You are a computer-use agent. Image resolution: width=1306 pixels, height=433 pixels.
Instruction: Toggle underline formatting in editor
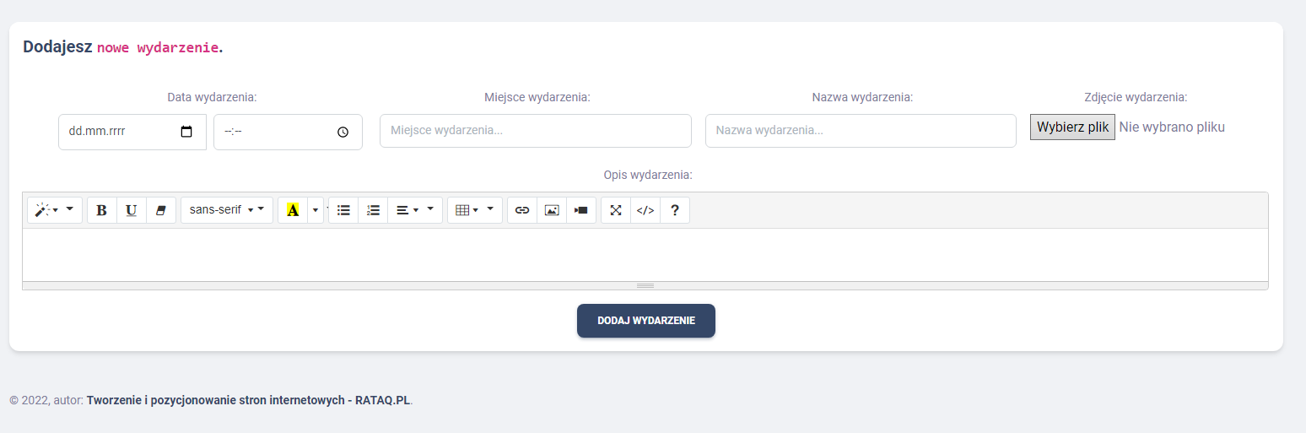pyautogui.click(x=132, y=210)
